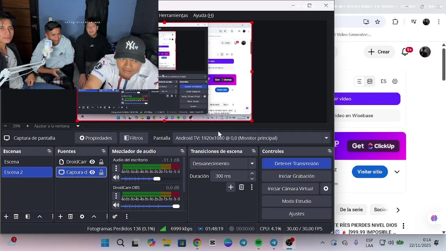Open transition properties three dots
446x251 pixels.
pos(252,187)
